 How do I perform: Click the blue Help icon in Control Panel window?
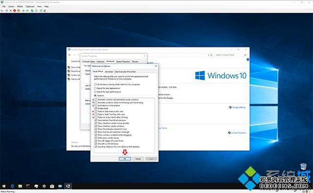pos(248,59)
